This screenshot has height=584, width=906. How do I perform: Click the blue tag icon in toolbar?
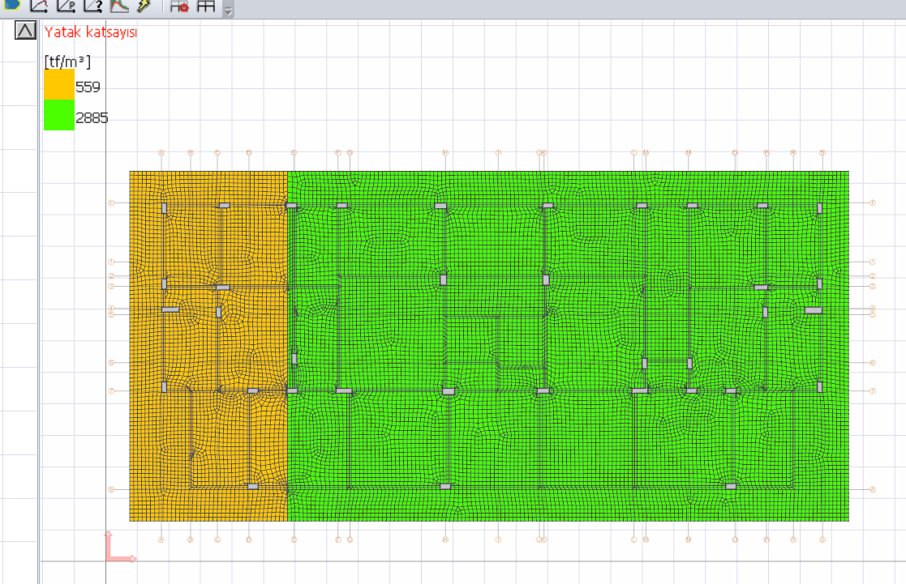point(12,5)
